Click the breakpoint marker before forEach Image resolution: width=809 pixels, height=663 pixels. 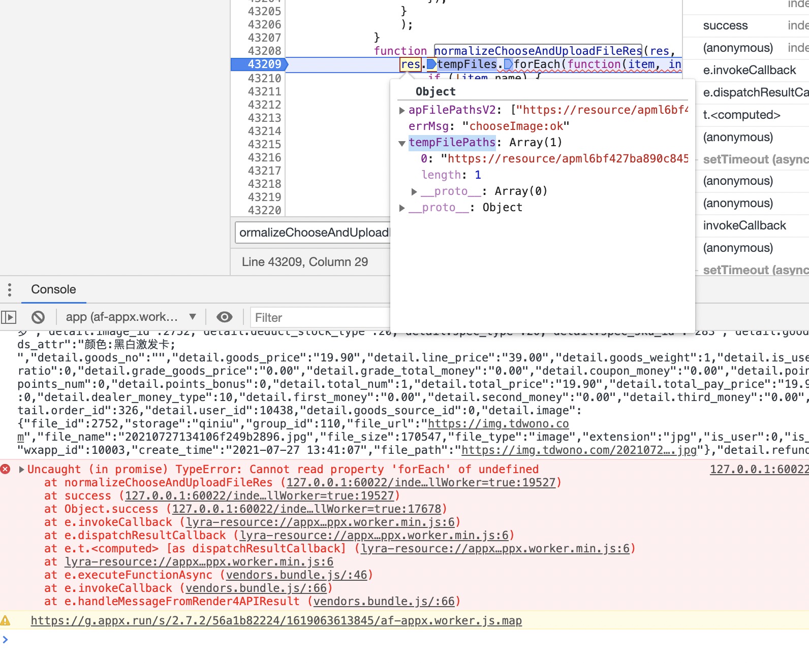coord(508,64)
